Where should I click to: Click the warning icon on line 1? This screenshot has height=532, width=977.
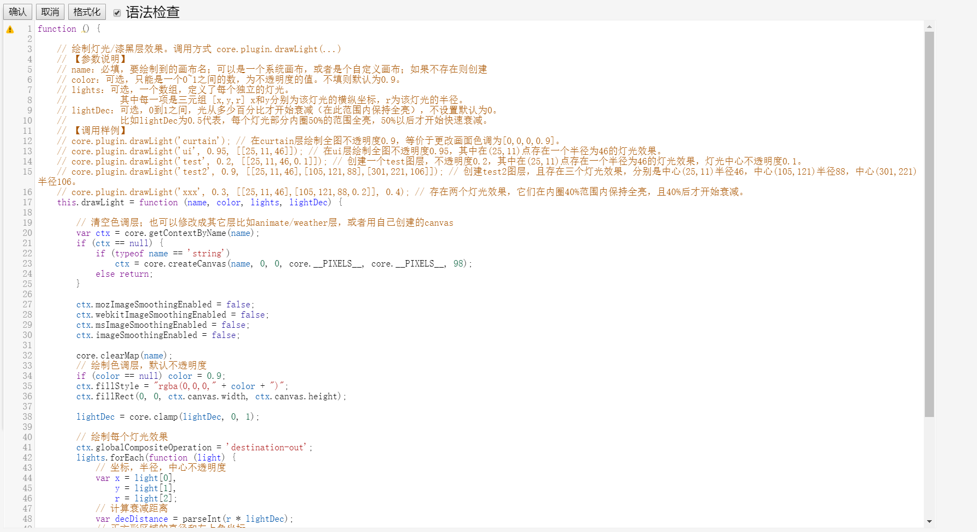[x=10, y=30]
